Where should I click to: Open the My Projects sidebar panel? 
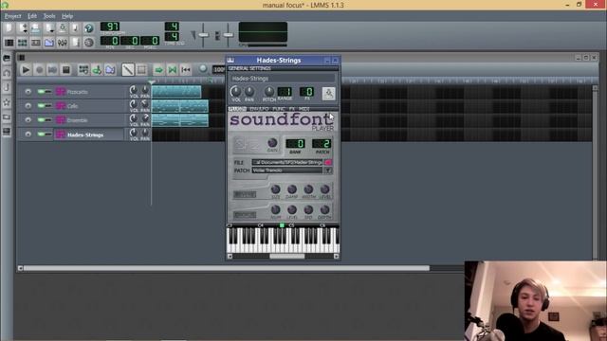click(7, 73)
